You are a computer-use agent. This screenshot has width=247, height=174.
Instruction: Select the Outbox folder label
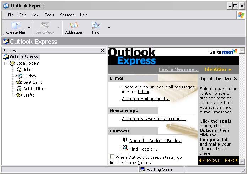pos(30,76)
